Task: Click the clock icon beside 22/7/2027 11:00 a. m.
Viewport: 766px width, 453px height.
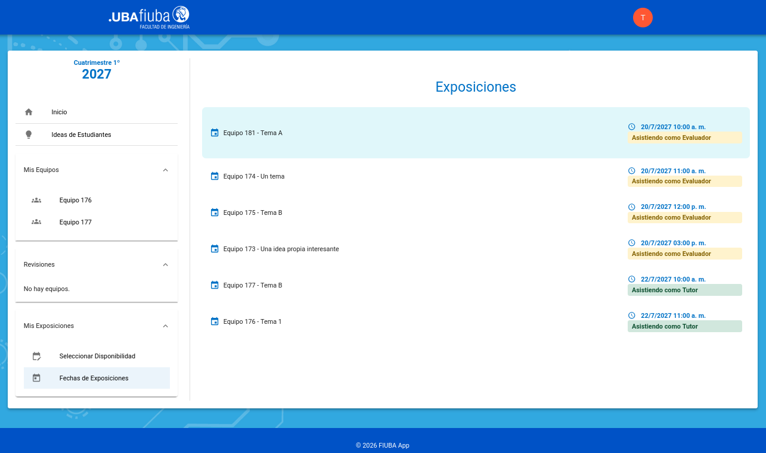Action: click(632, 315)
